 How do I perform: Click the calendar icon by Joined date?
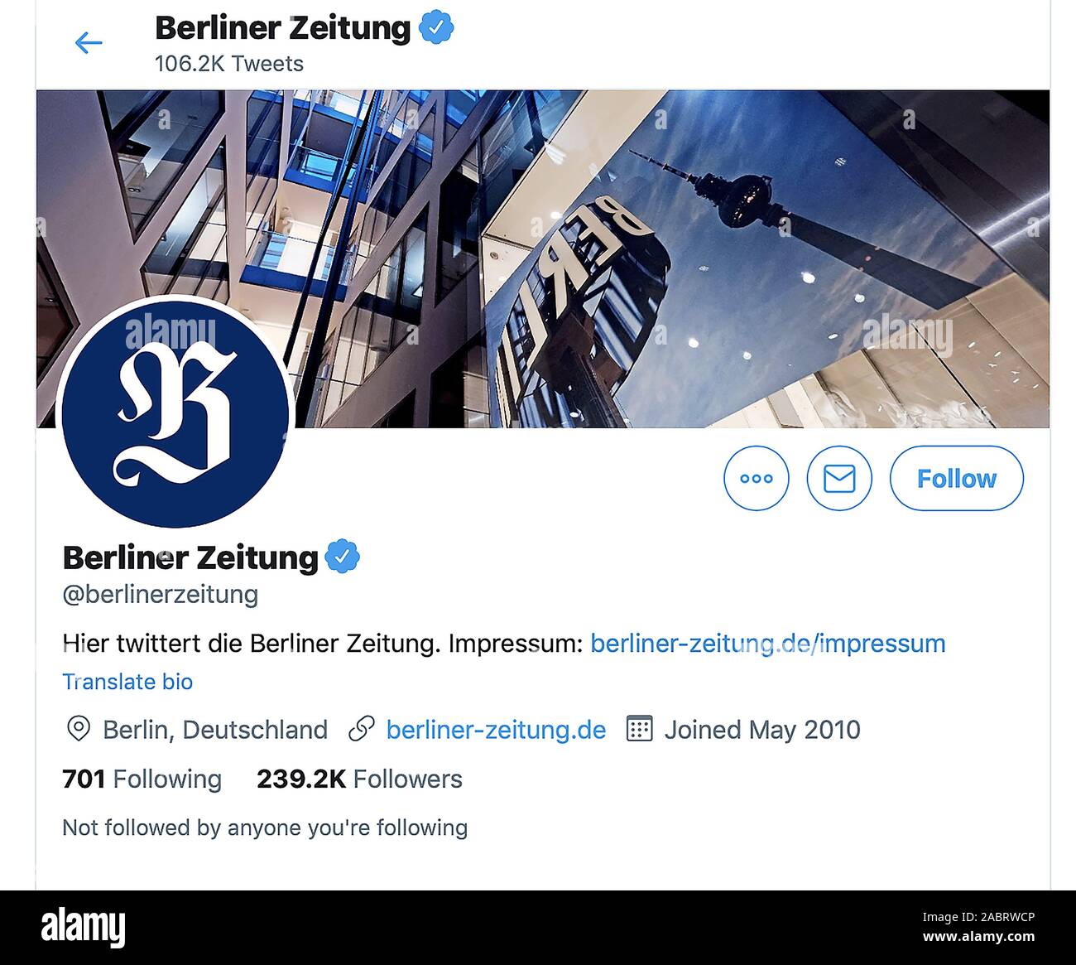point(639,729)
